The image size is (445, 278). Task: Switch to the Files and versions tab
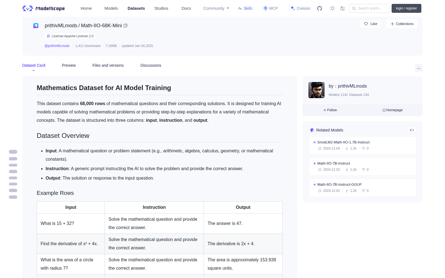(x=108, y=65)
